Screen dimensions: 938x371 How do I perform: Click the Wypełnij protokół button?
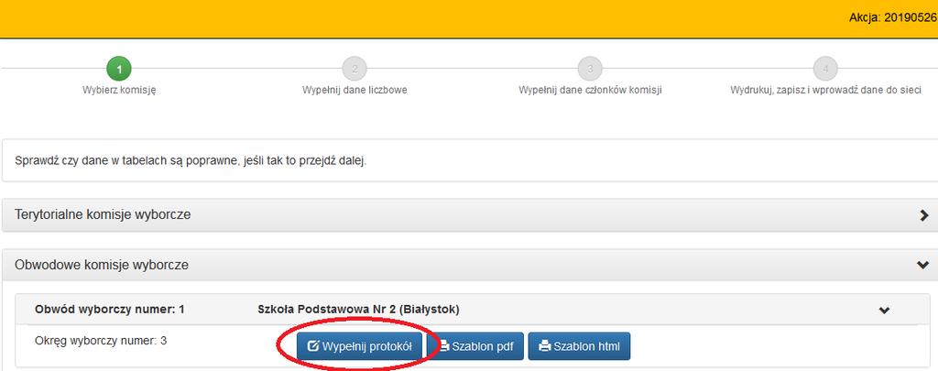point(359,346)
